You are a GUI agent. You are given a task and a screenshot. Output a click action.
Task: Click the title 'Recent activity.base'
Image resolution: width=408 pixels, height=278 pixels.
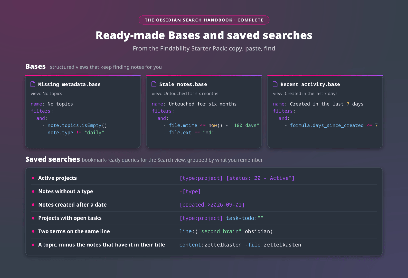click(x=310, y=84)
